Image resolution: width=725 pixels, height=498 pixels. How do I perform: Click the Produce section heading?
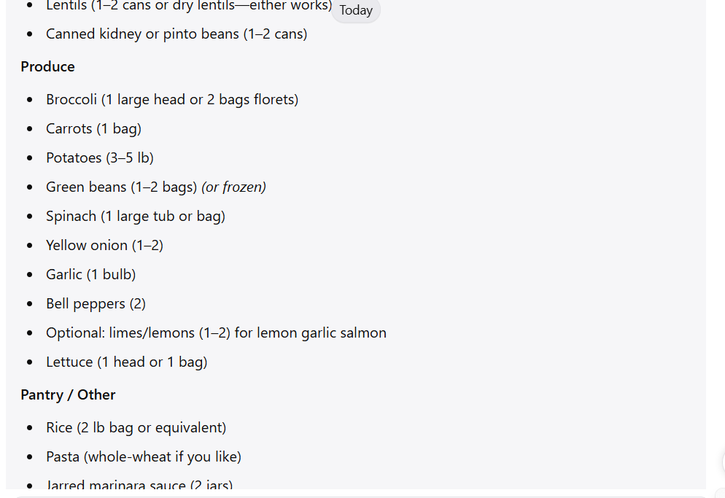point(47,66)
